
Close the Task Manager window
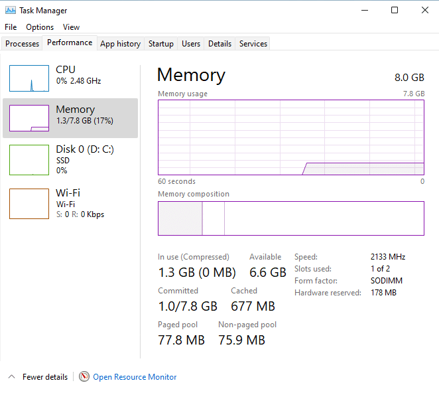tap(424, 11)
